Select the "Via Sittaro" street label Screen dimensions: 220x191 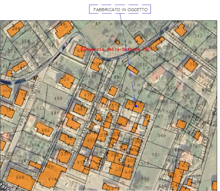(36, 90)
